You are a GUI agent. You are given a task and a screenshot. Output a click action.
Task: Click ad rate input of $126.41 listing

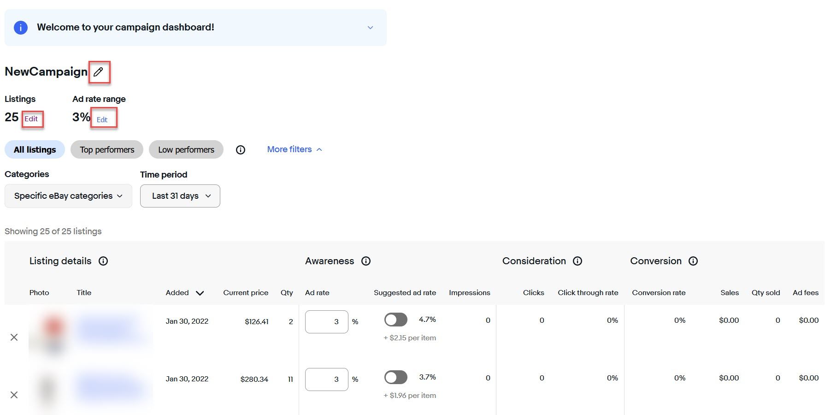click(326, 322)
